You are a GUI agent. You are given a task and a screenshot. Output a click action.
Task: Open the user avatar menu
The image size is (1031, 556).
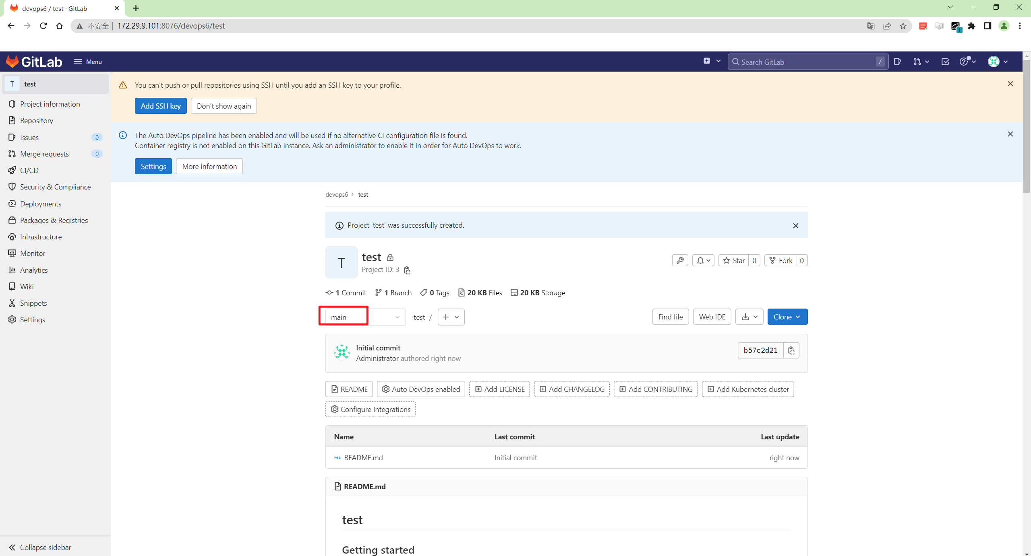click(x=998, y=62)
